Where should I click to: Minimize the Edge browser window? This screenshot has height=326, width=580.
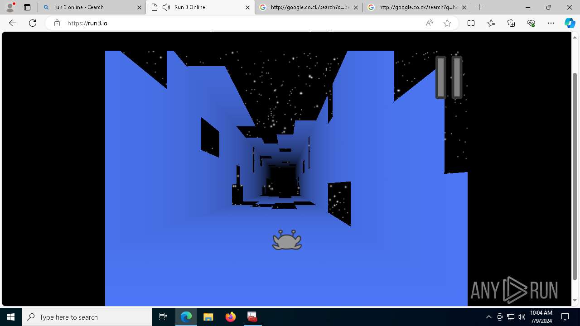pos(528,7)
